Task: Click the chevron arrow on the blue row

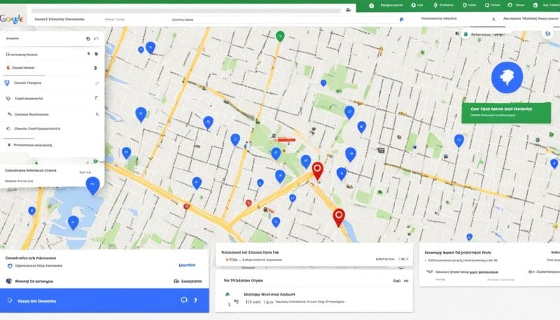Action: (x=196, y=300)
